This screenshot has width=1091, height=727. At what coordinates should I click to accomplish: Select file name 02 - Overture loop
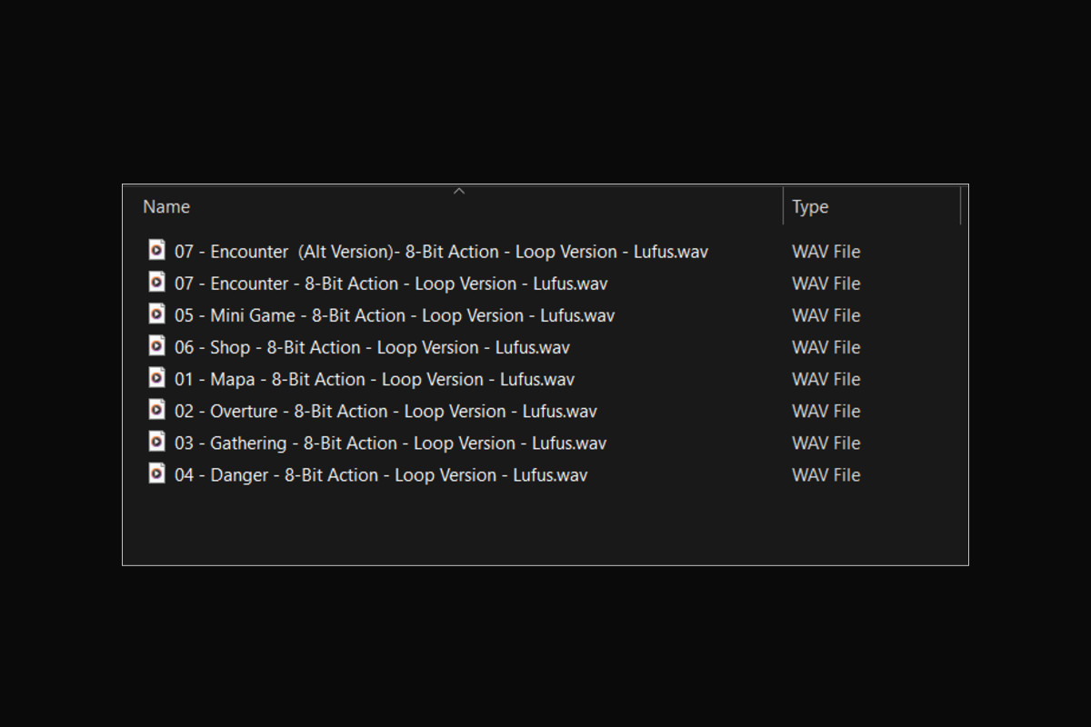(x=385, y=411)
